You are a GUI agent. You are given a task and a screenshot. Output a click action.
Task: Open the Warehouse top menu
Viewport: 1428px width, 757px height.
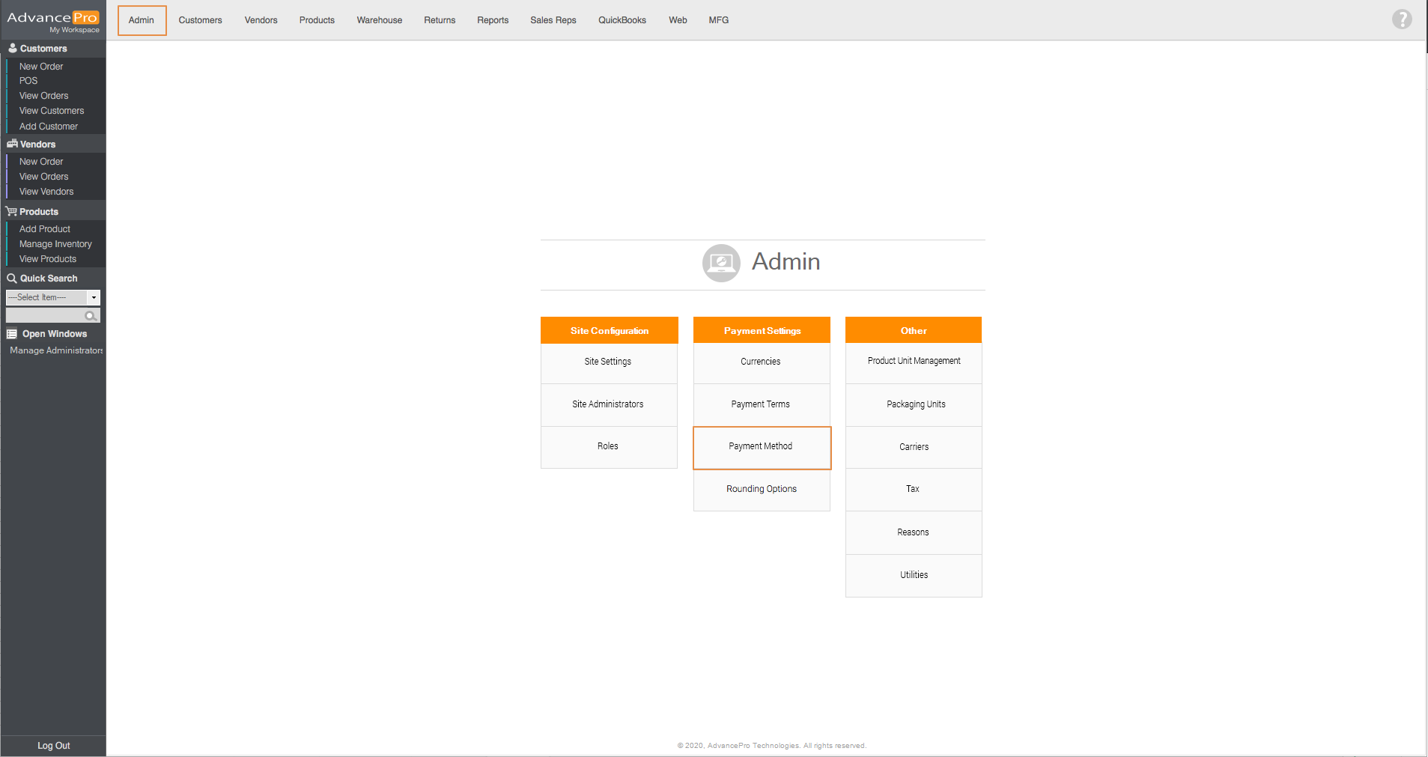[379, 20]
